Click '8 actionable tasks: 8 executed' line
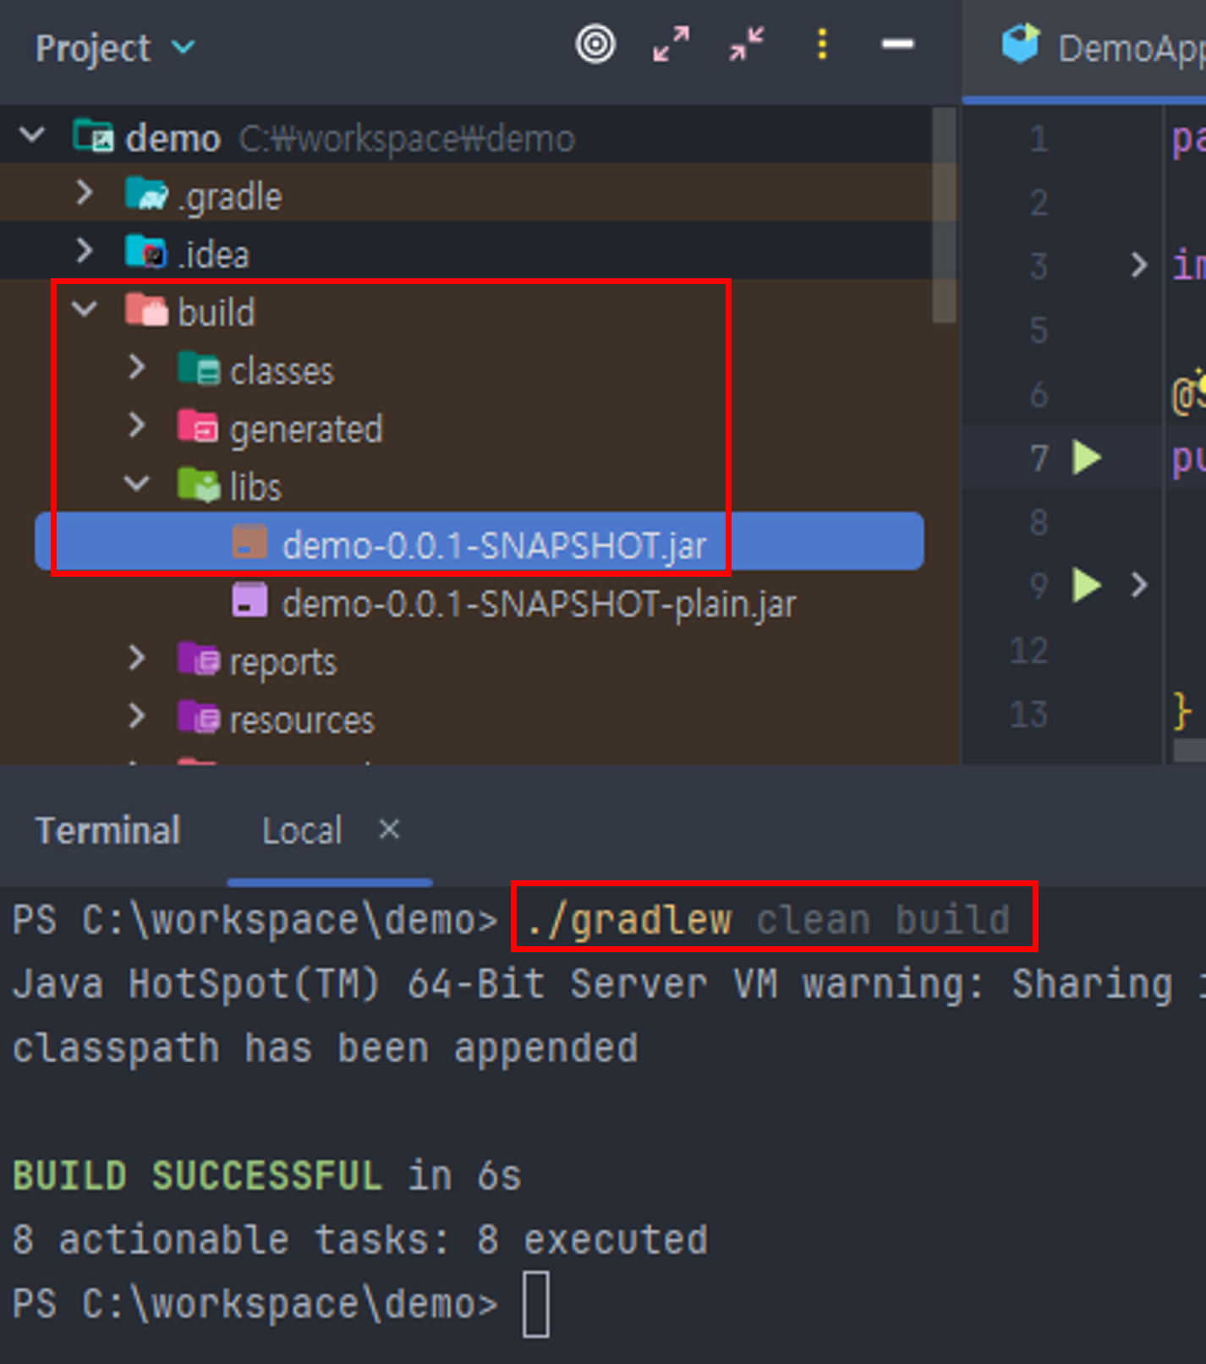Viewport: 1206px width, 1364px height. [x=360, y=1240]
